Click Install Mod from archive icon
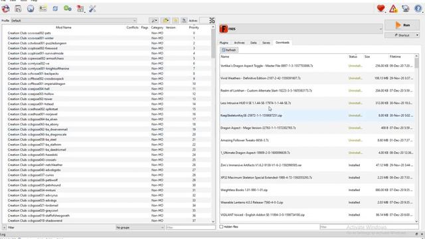 pos(18,9)
